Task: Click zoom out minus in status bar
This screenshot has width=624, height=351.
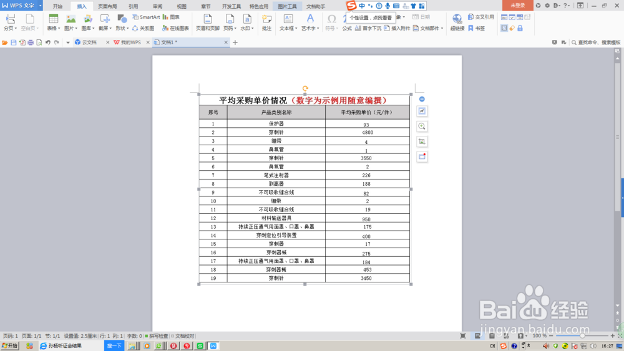Action: pos(551,336)
